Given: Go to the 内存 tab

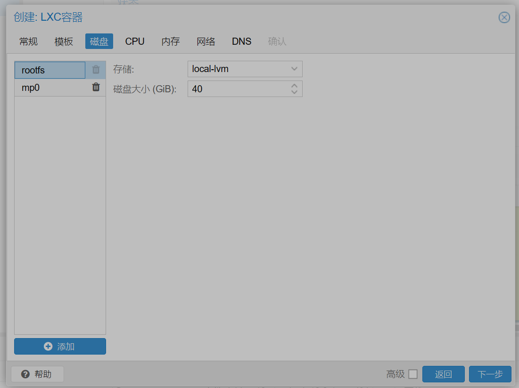Looking at the screenshot, I should [x=171, y=41].
